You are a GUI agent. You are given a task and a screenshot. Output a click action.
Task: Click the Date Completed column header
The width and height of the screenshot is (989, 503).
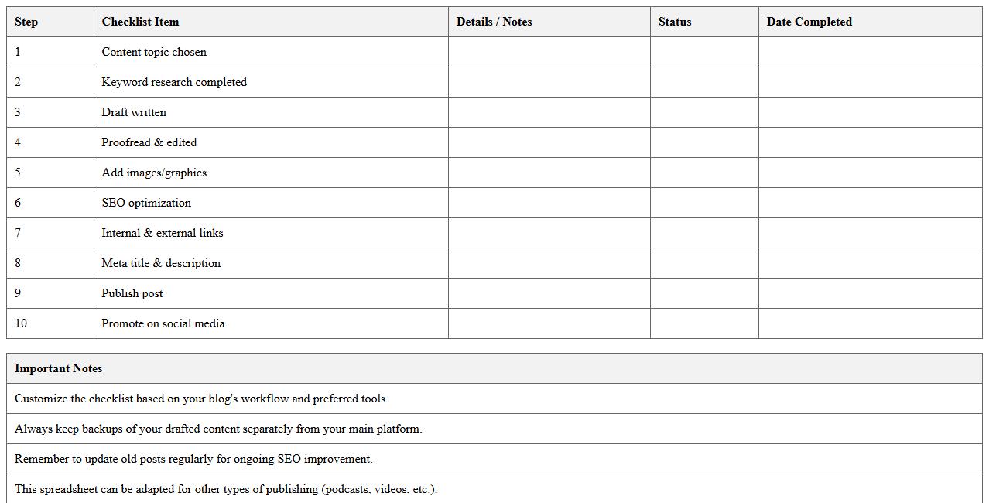point(809,22)
